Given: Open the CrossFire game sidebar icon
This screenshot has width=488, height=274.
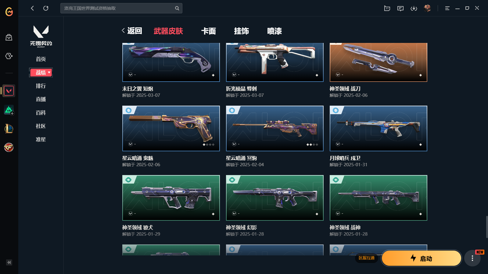Looking at the screenshot, I should [x=9, y=148].
